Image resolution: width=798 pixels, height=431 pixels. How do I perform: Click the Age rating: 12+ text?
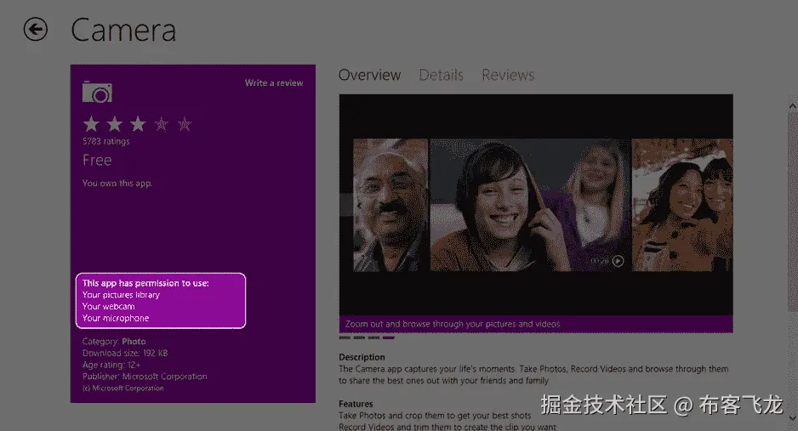[111, 365]
